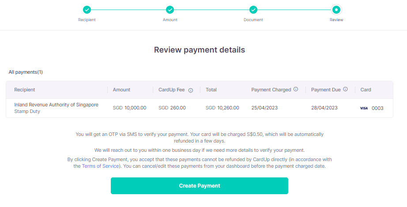Select the Recipient step checkmark circle
The height and width of the screenshot is (207, 407).
[87, 10]
